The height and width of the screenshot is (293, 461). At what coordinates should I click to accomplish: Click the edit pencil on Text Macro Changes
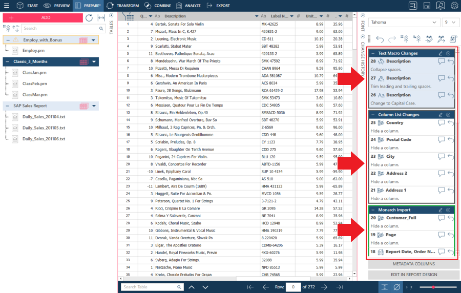[441, 53]
